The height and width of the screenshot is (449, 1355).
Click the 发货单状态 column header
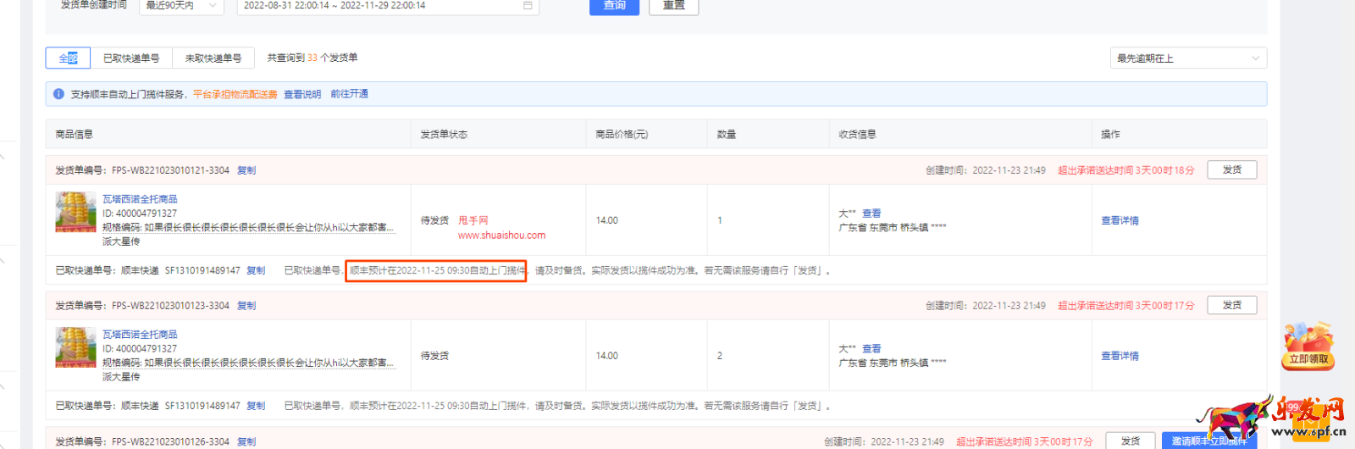click(x=444, y=134)
